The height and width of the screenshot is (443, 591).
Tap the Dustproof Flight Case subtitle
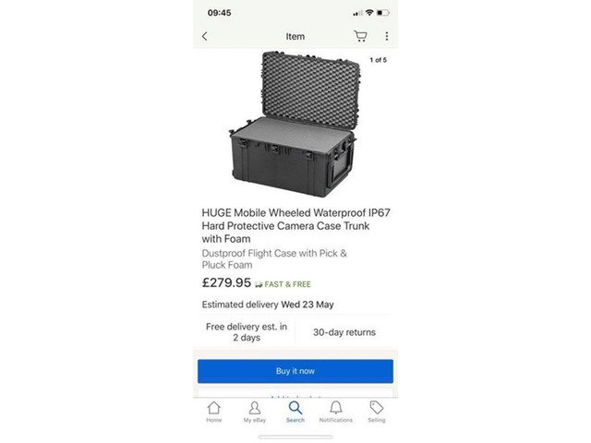(274, 258)
